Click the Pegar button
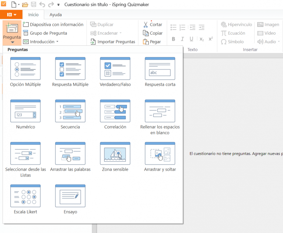 pyautogui.click(x=152, y=42)
